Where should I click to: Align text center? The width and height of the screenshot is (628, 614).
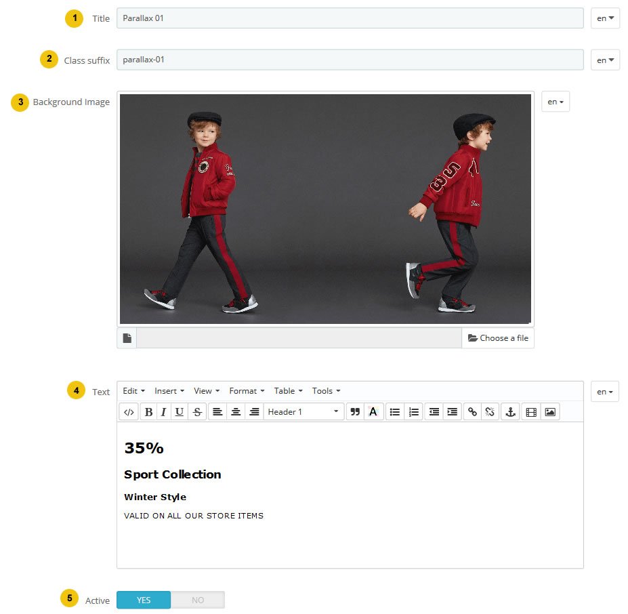(236, 412)
